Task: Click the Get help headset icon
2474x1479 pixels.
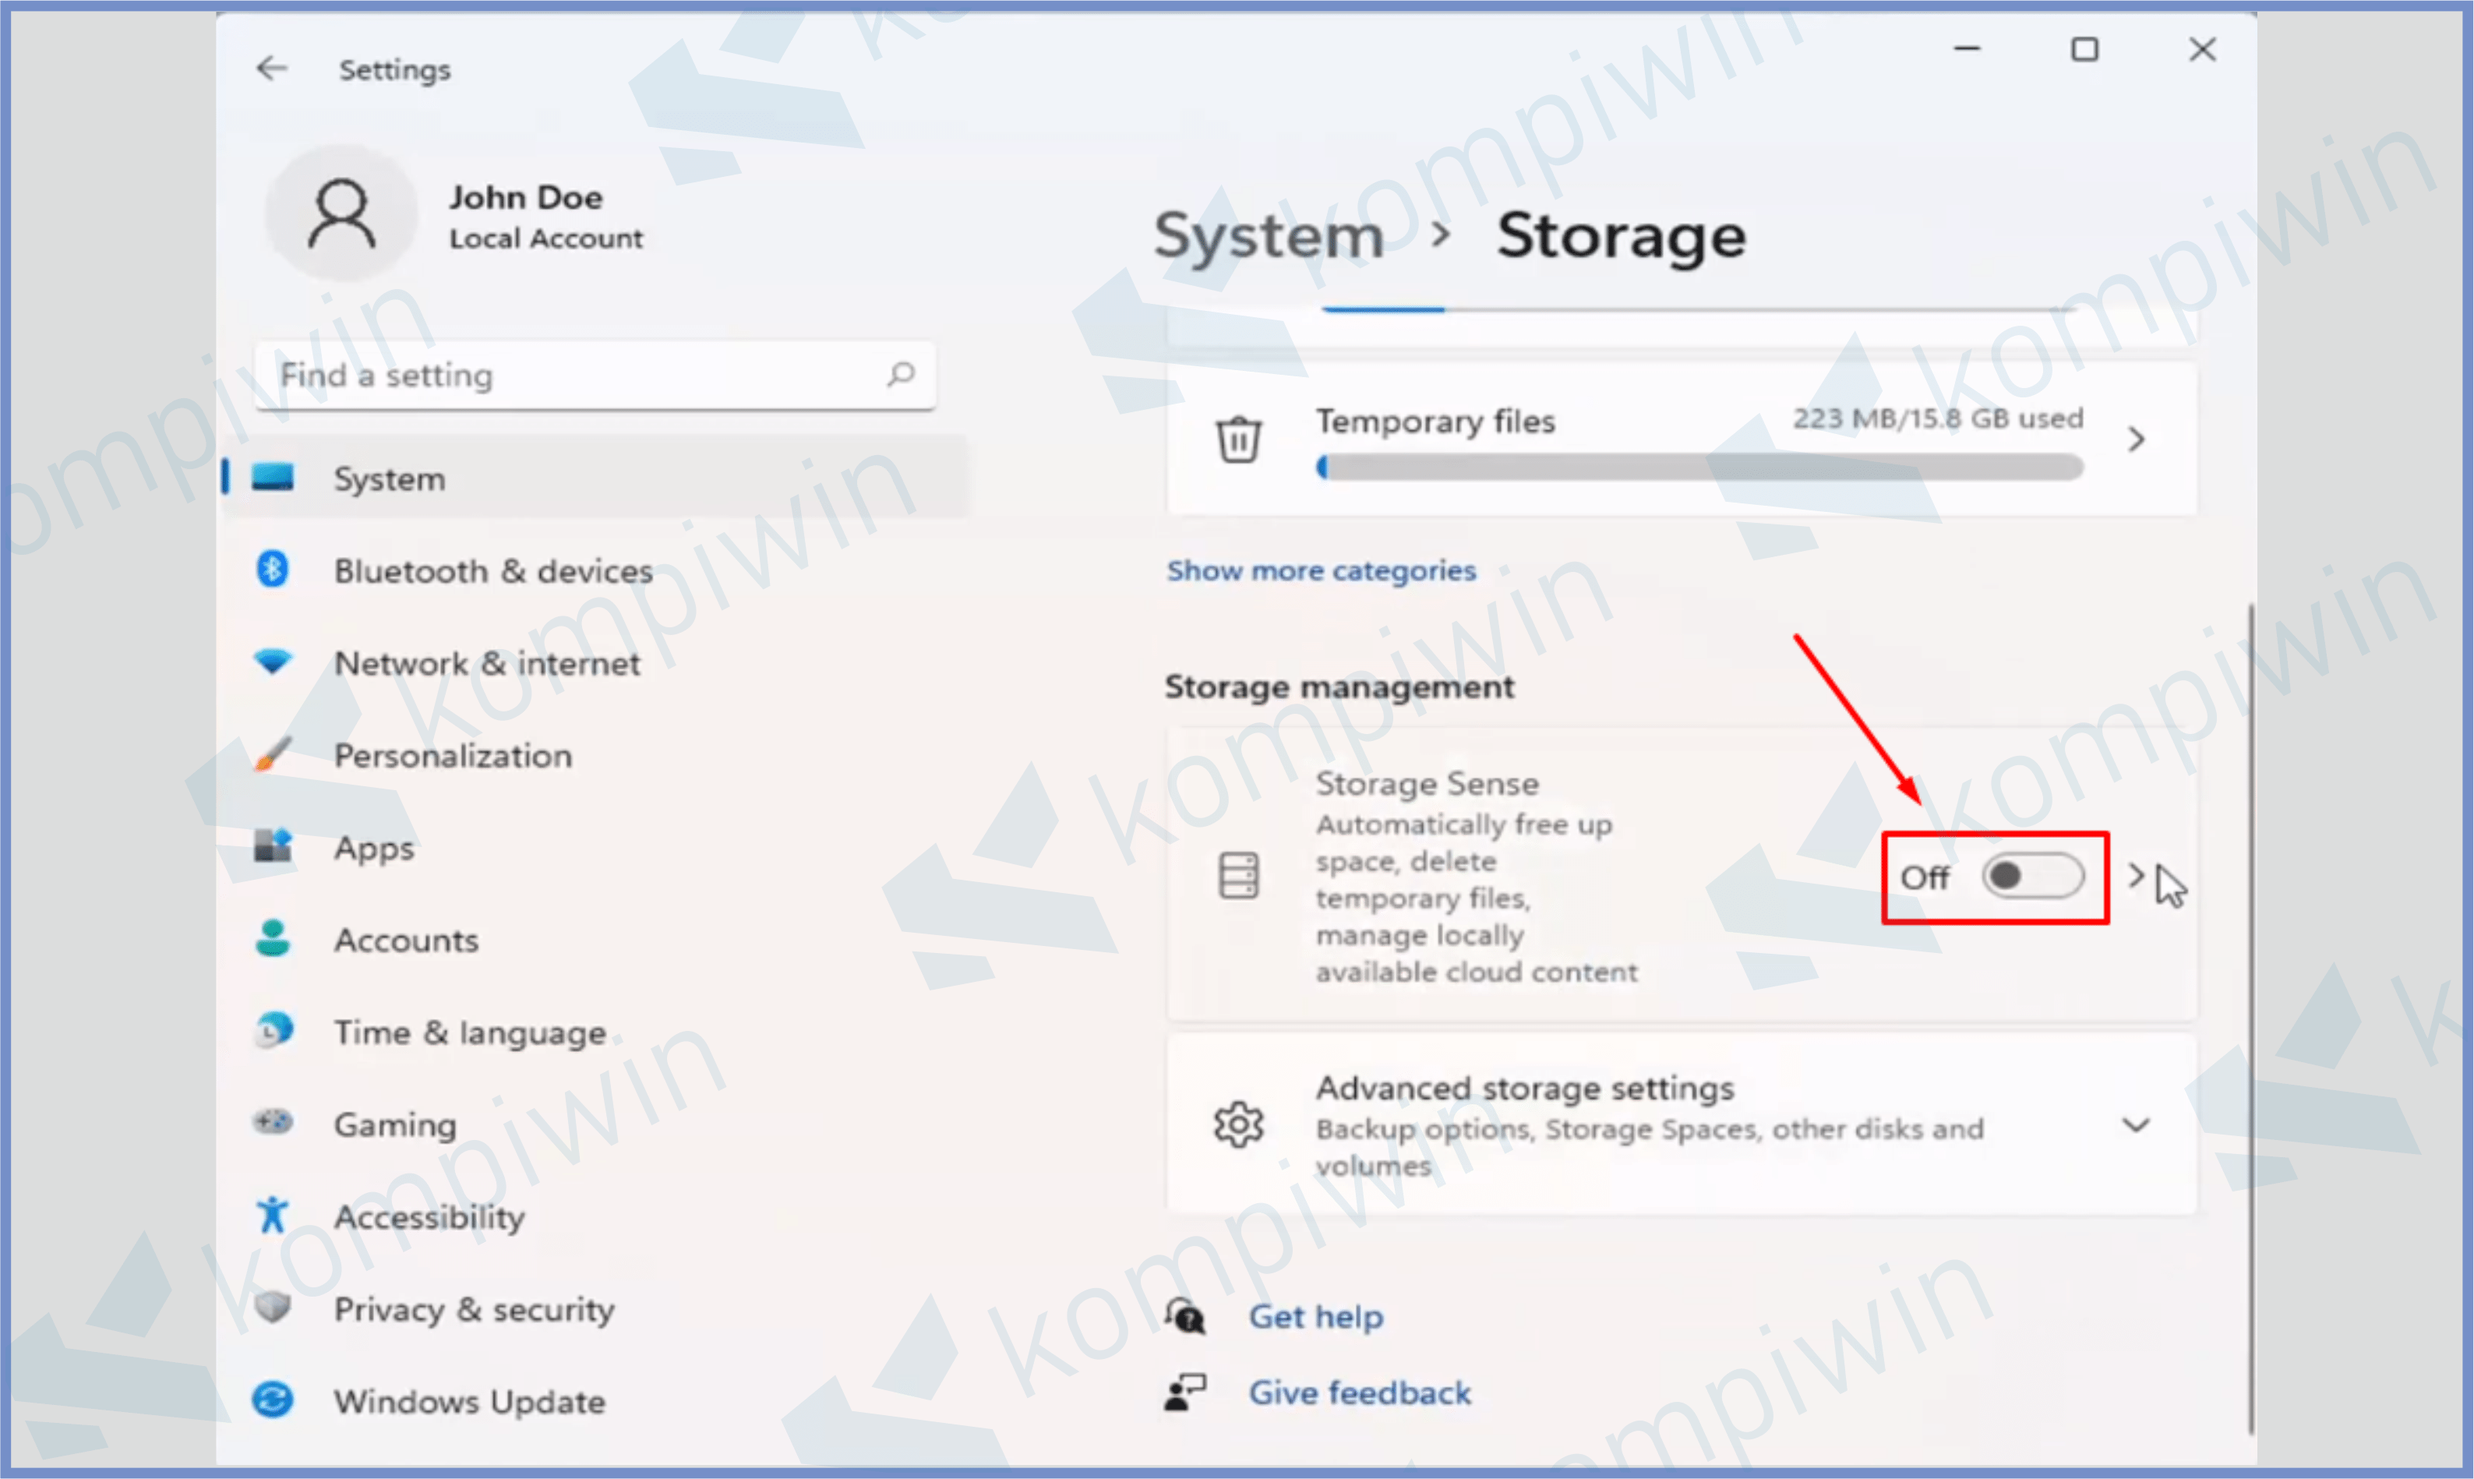Action: pyautogui.click(x=1186, y=1315)
